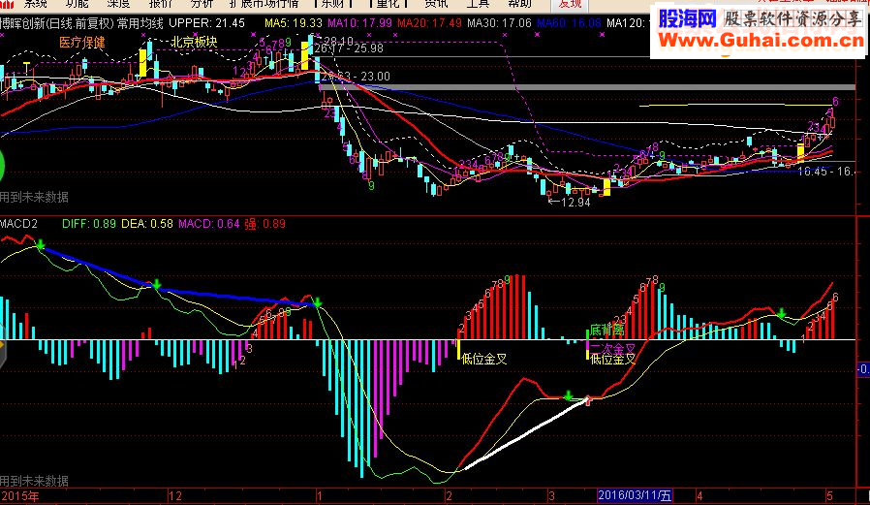Image resolution: width=870 pixels, height=505 pixels.
Task: Click the month 12 axis label
Action: coord(174,495)
